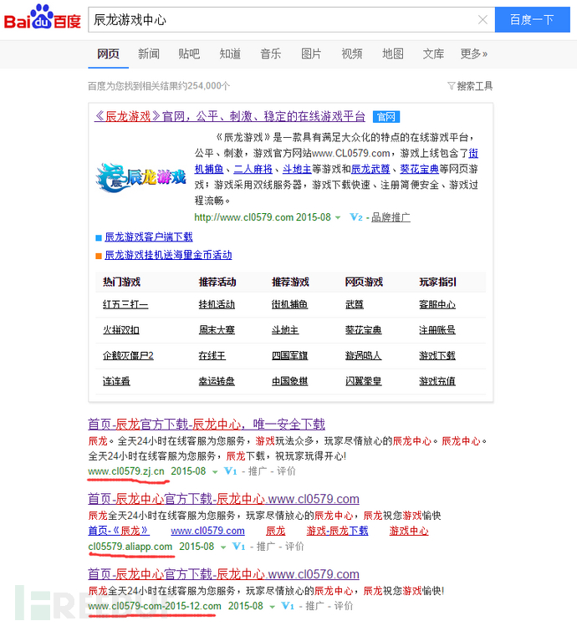The width and height of the screenshot is (577, 626).
Task: Select the 网页 tab
Action: pyautogui.click(x=108, y=53)
